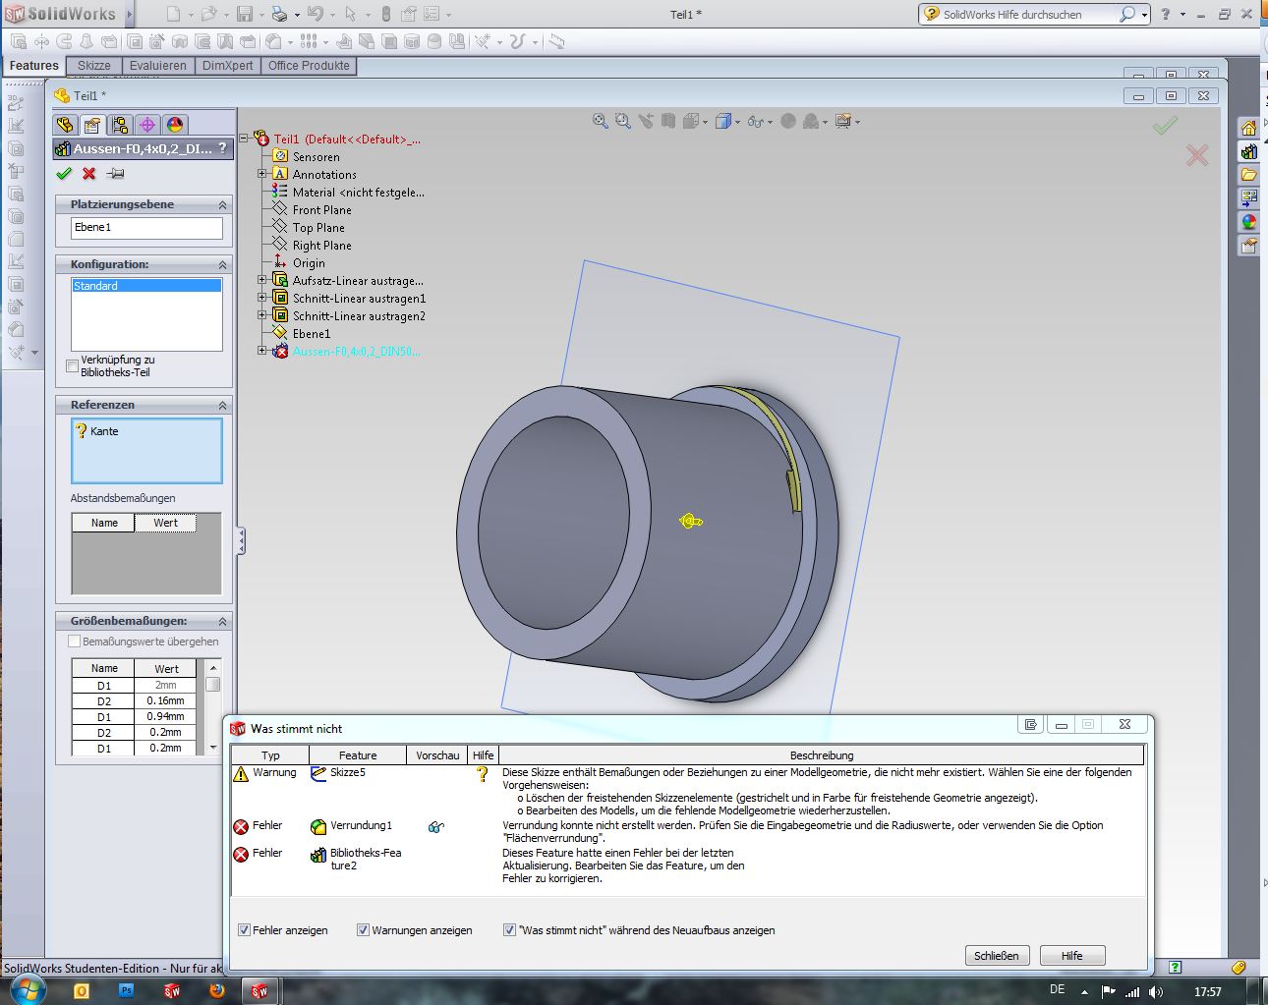Confirm library feature with green checkmark

pos(64,174)
